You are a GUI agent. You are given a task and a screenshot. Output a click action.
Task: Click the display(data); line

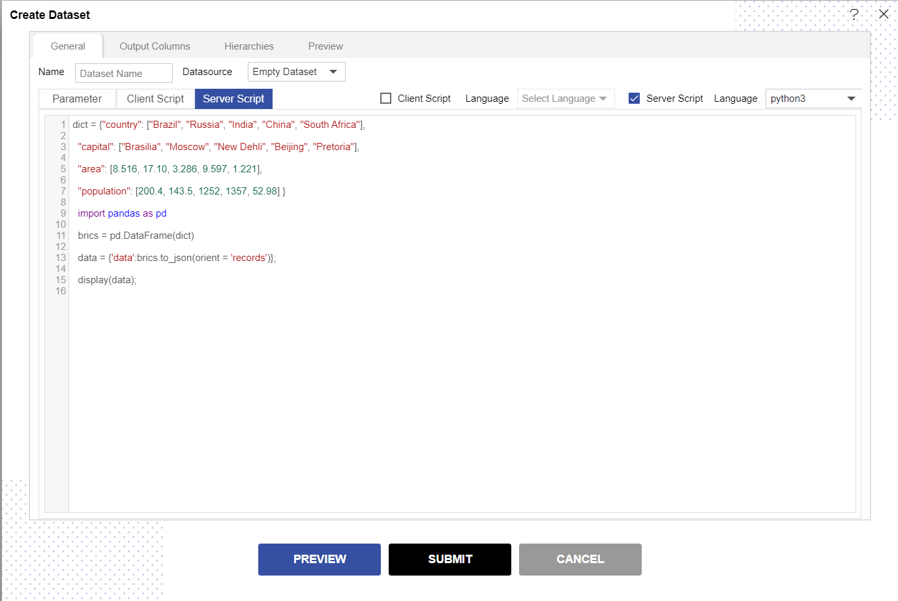tap(107, 280)
